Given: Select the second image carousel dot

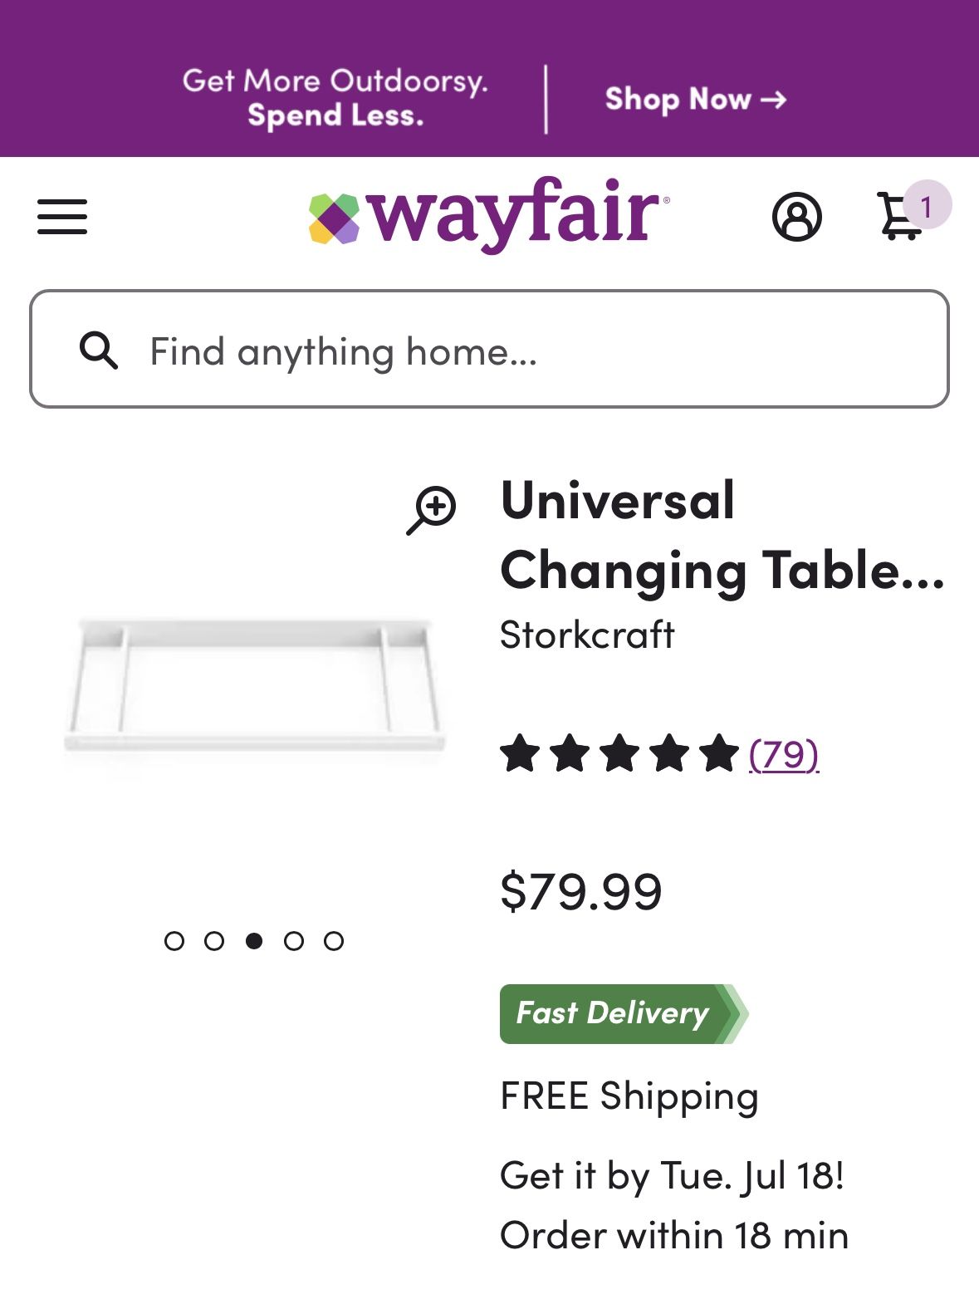Looking at the screenshot, I should pos(214,941).
